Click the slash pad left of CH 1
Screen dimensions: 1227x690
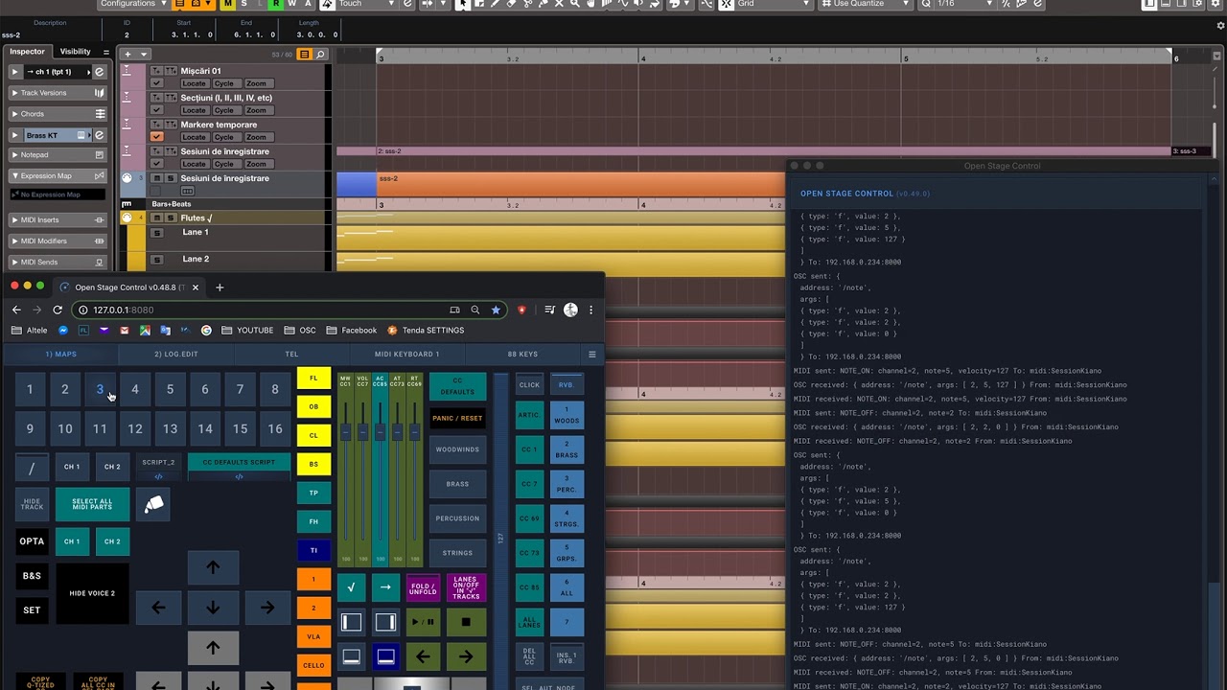[x=32, y=468]
